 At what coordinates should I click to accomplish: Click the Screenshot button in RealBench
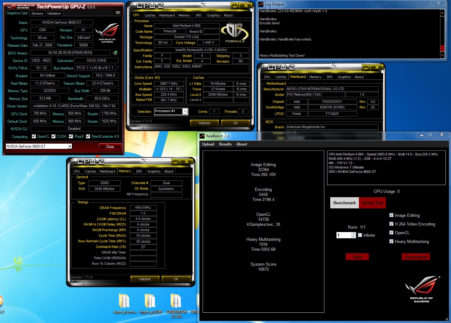coord(416,257)
